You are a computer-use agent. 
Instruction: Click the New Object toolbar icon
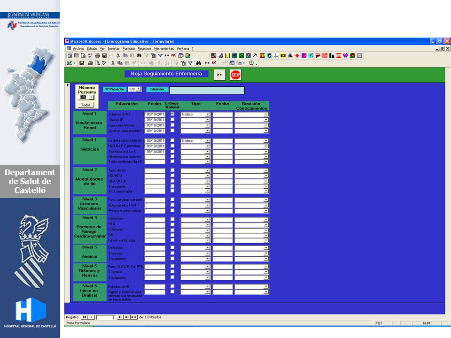click(239, 63)
